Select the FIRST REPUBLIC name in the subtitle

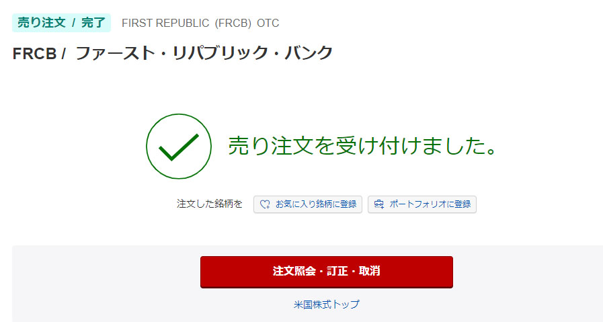point(165,24)
